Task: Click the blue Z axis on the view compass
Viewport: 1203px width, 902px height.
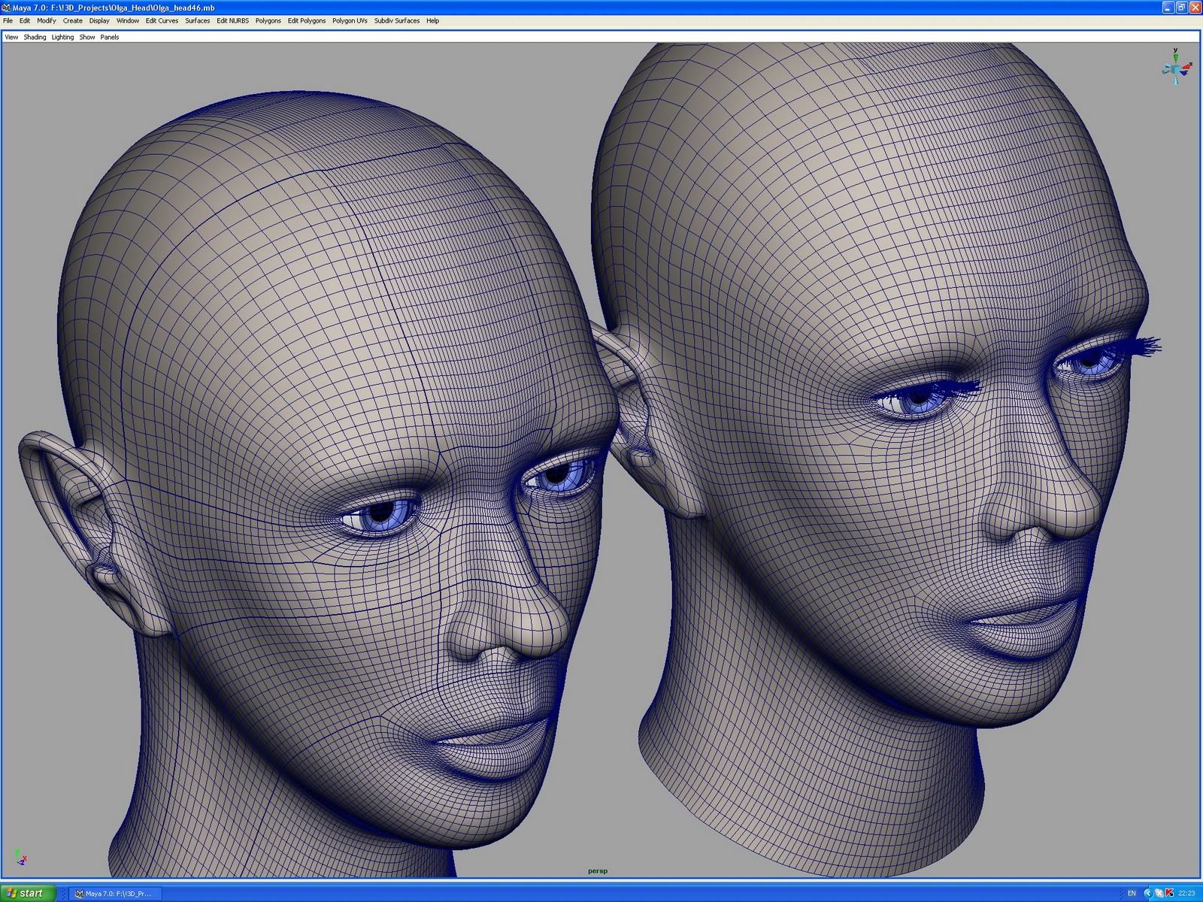Action: click(x=1183, y=73)
